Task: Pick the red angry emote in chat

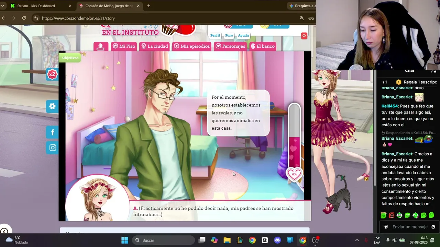Action: point(392,215)
